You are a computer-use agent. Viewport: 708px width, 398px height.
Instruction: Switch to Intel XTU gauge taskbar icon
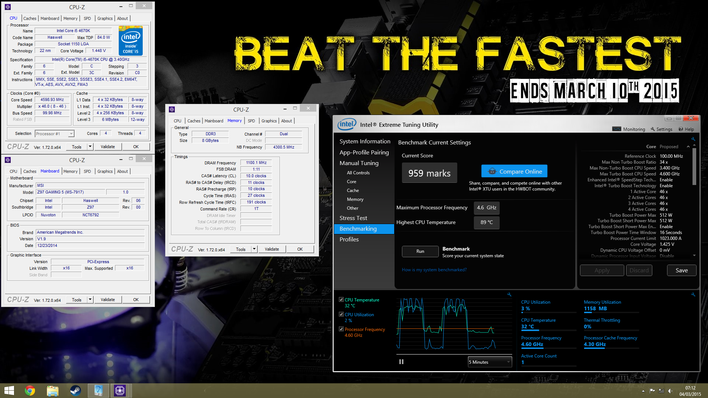[98, 391]
